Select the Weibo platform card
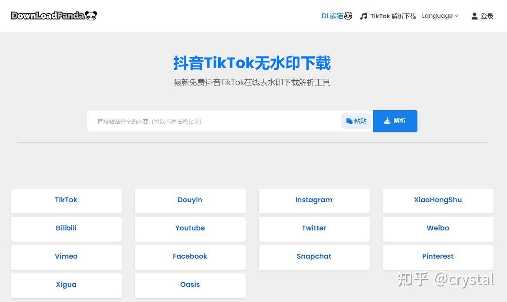 [x=438, y=229]
